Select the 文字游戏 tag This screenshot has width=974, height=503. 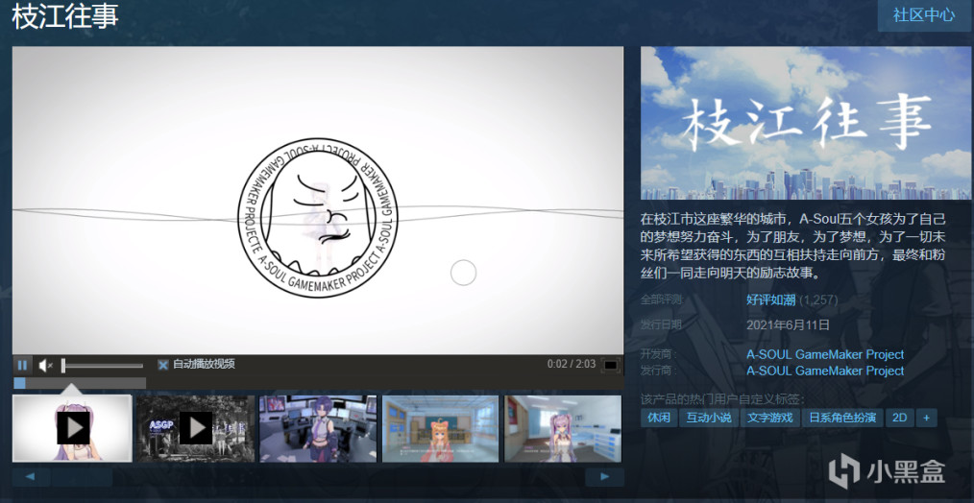(x=770, y=418)
